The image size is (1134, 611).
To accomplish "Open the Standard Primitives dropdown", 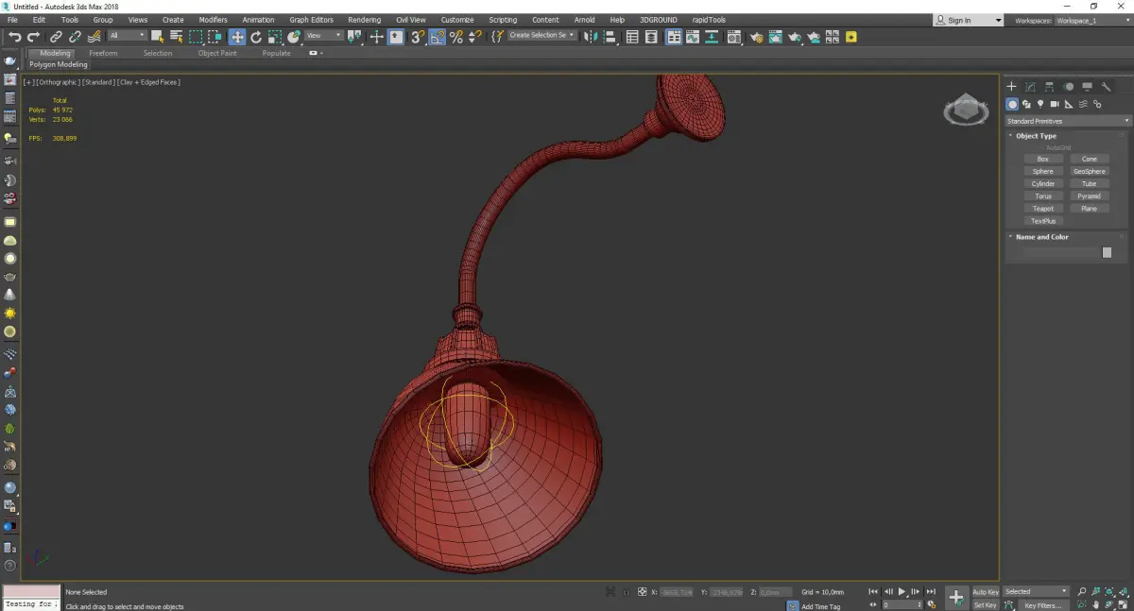I will [1068, 121].
